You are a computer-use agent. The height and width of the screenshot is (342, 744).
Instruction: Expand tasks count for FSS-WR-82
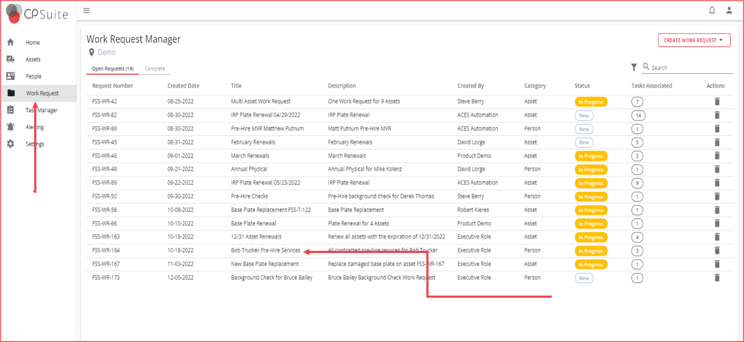coord(638,115)
